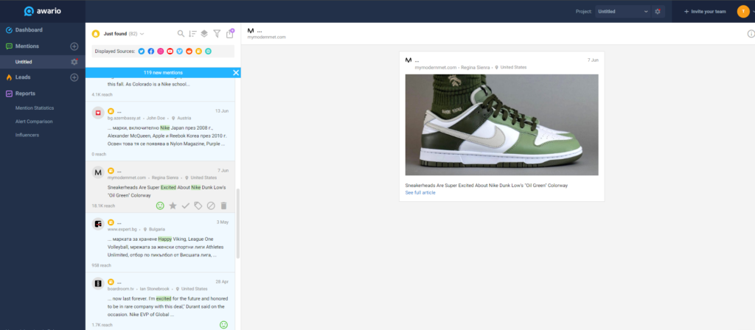Screen dimensions: 755x330
Task: Open the mentions filter funnel icon
Action: click(217, 33)
